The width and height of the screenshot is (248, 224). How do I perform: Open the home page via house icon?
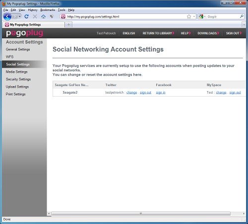click(43, 16)
